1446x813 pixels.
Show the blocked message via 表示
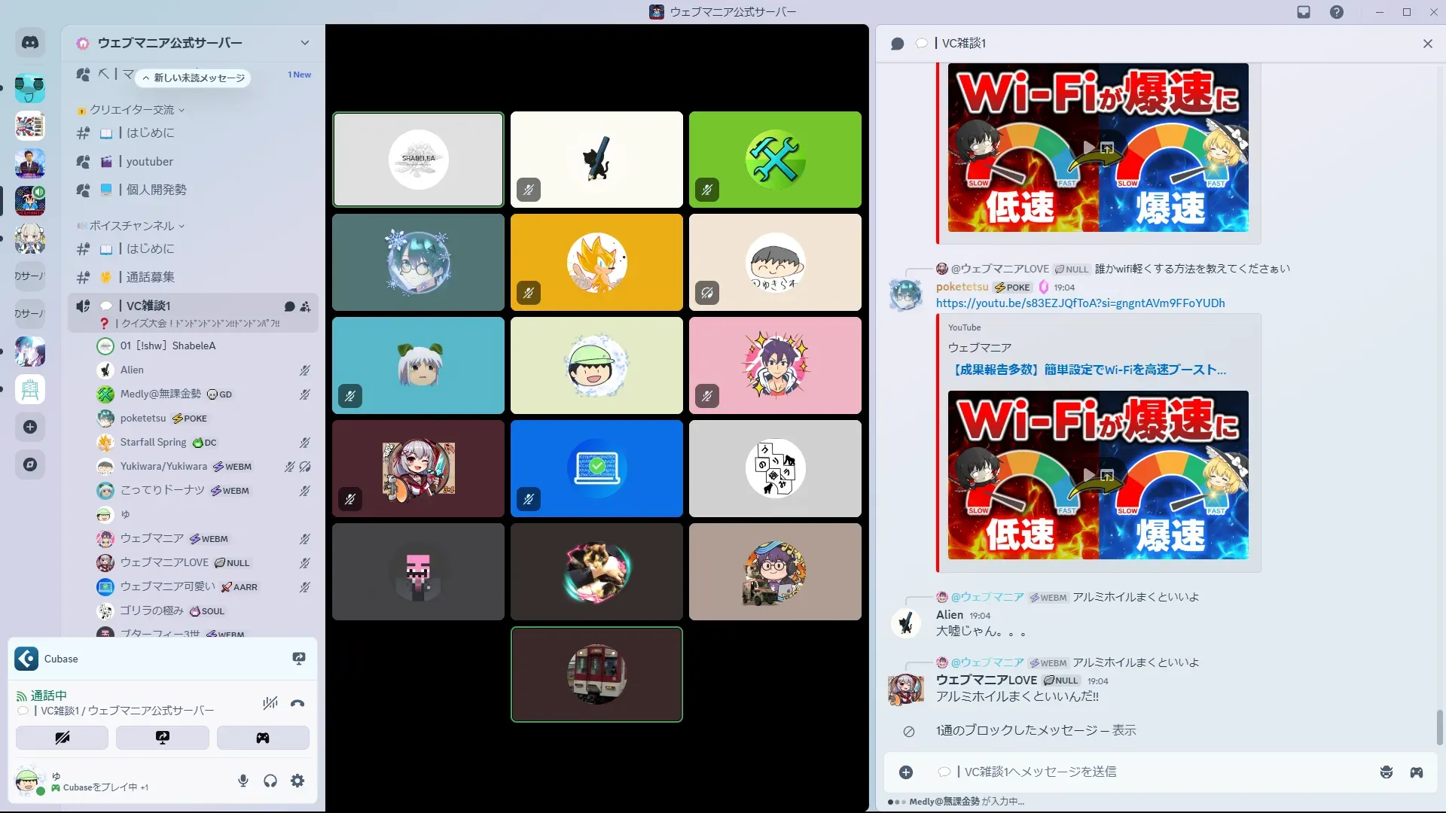[1124, 730]
